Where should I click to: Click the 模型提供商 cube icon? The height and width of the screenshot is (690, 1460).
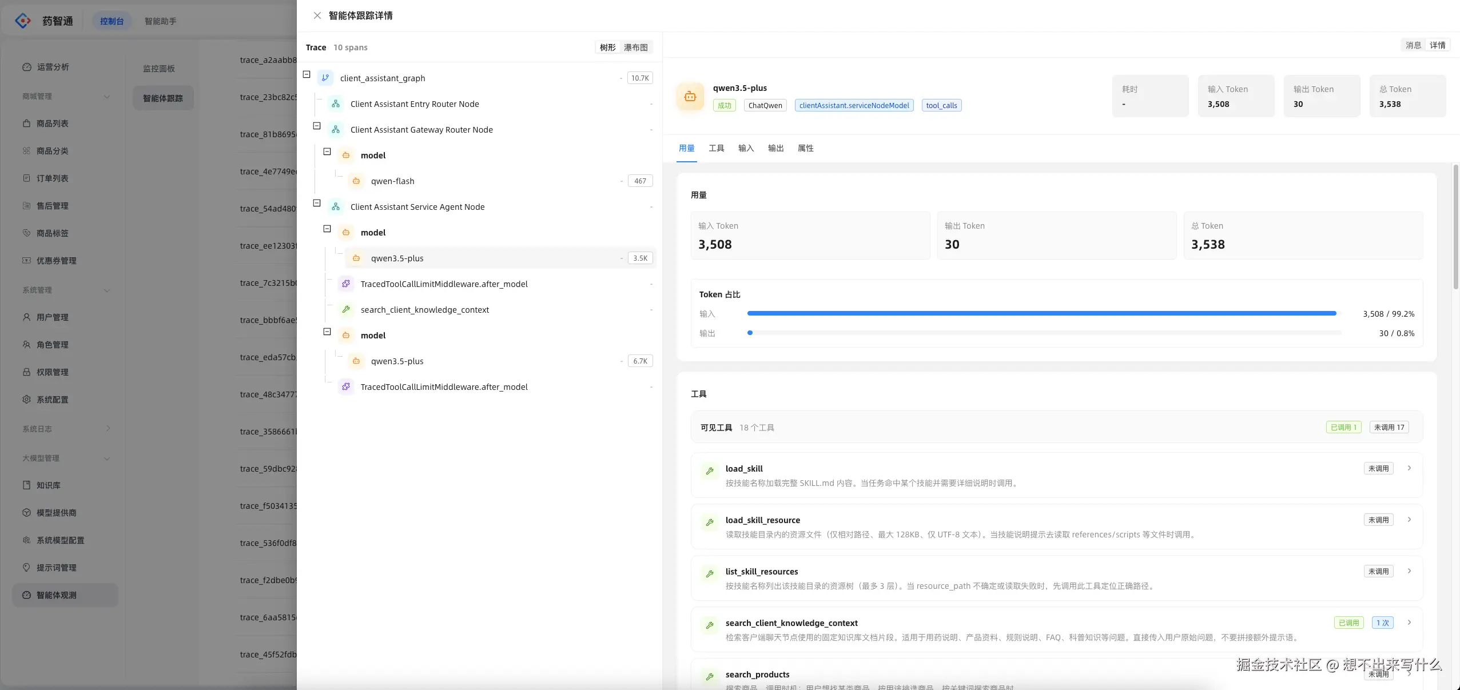26,513
